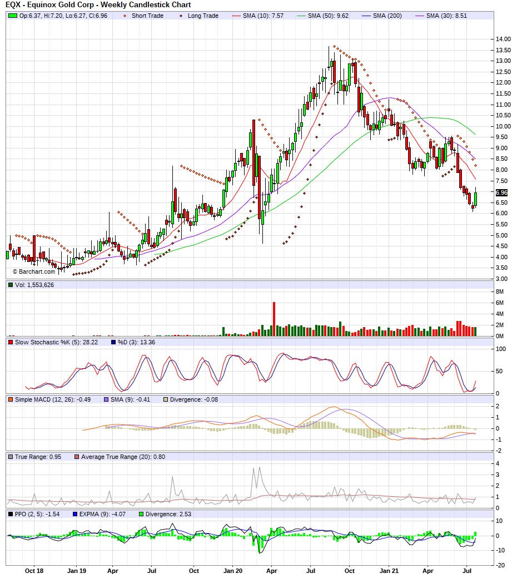Click the Jan 20 date axis label
517x588 pixels.
pyautogui.click(x=232, y=571)
